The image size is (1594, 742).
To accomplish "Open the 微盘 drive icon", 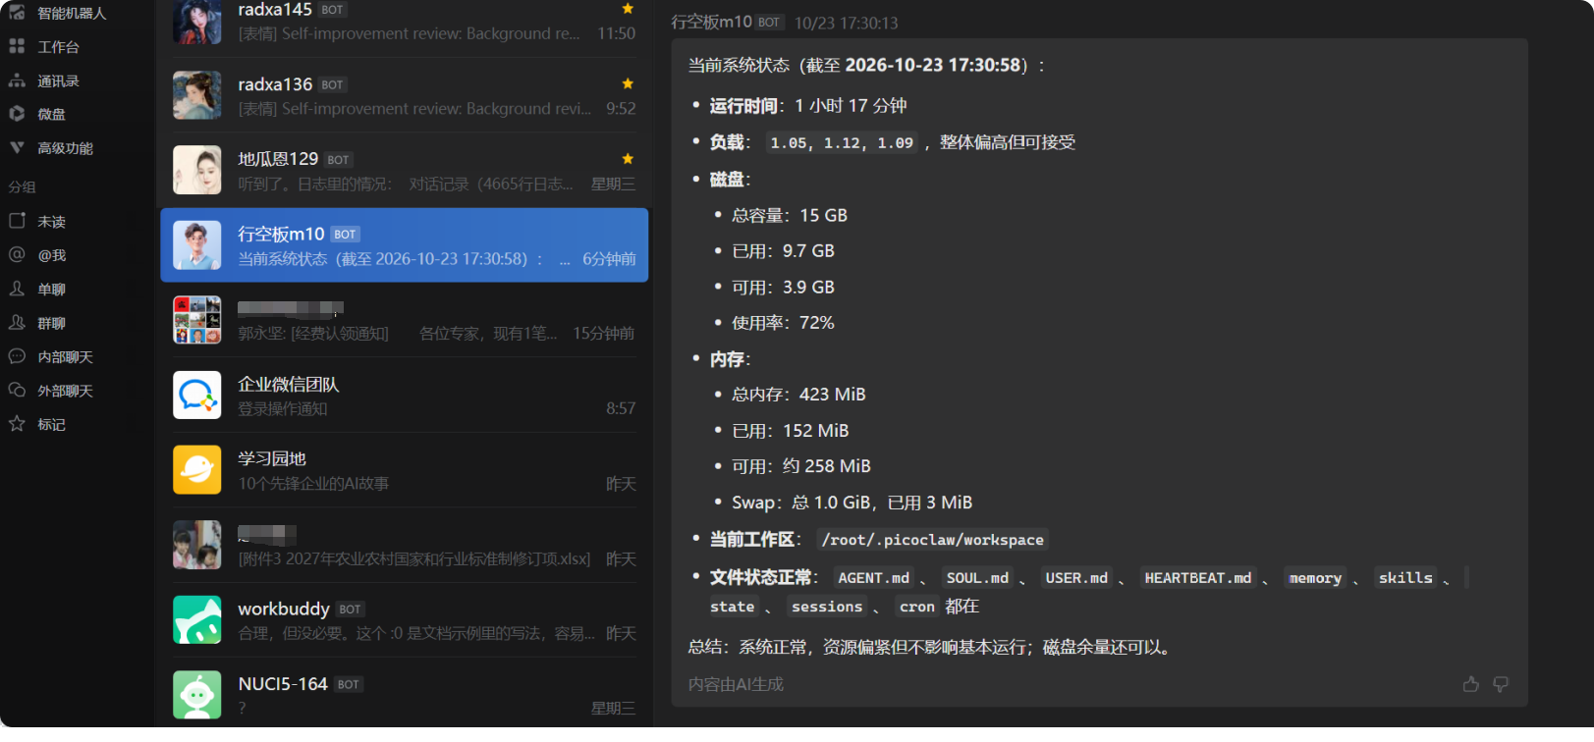I will coord(17,114).
